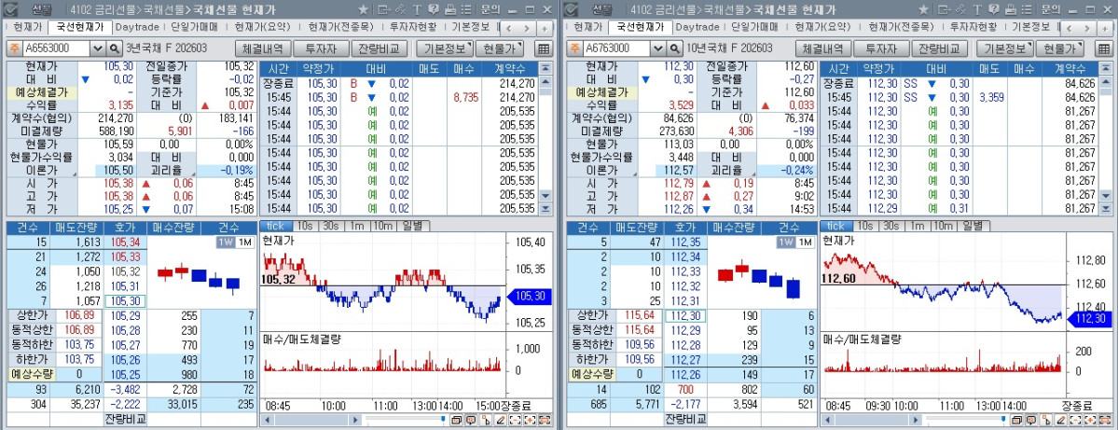Click 잔량비교 button in left window toolbar
The width and height of the screenshot is (1118, 430).
[x=379, y=49]
